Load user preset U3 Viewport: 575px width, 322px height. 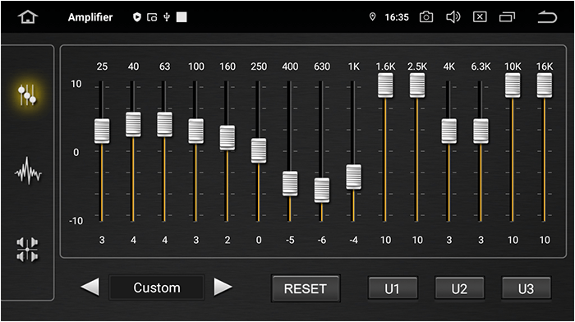coord(526,288)
